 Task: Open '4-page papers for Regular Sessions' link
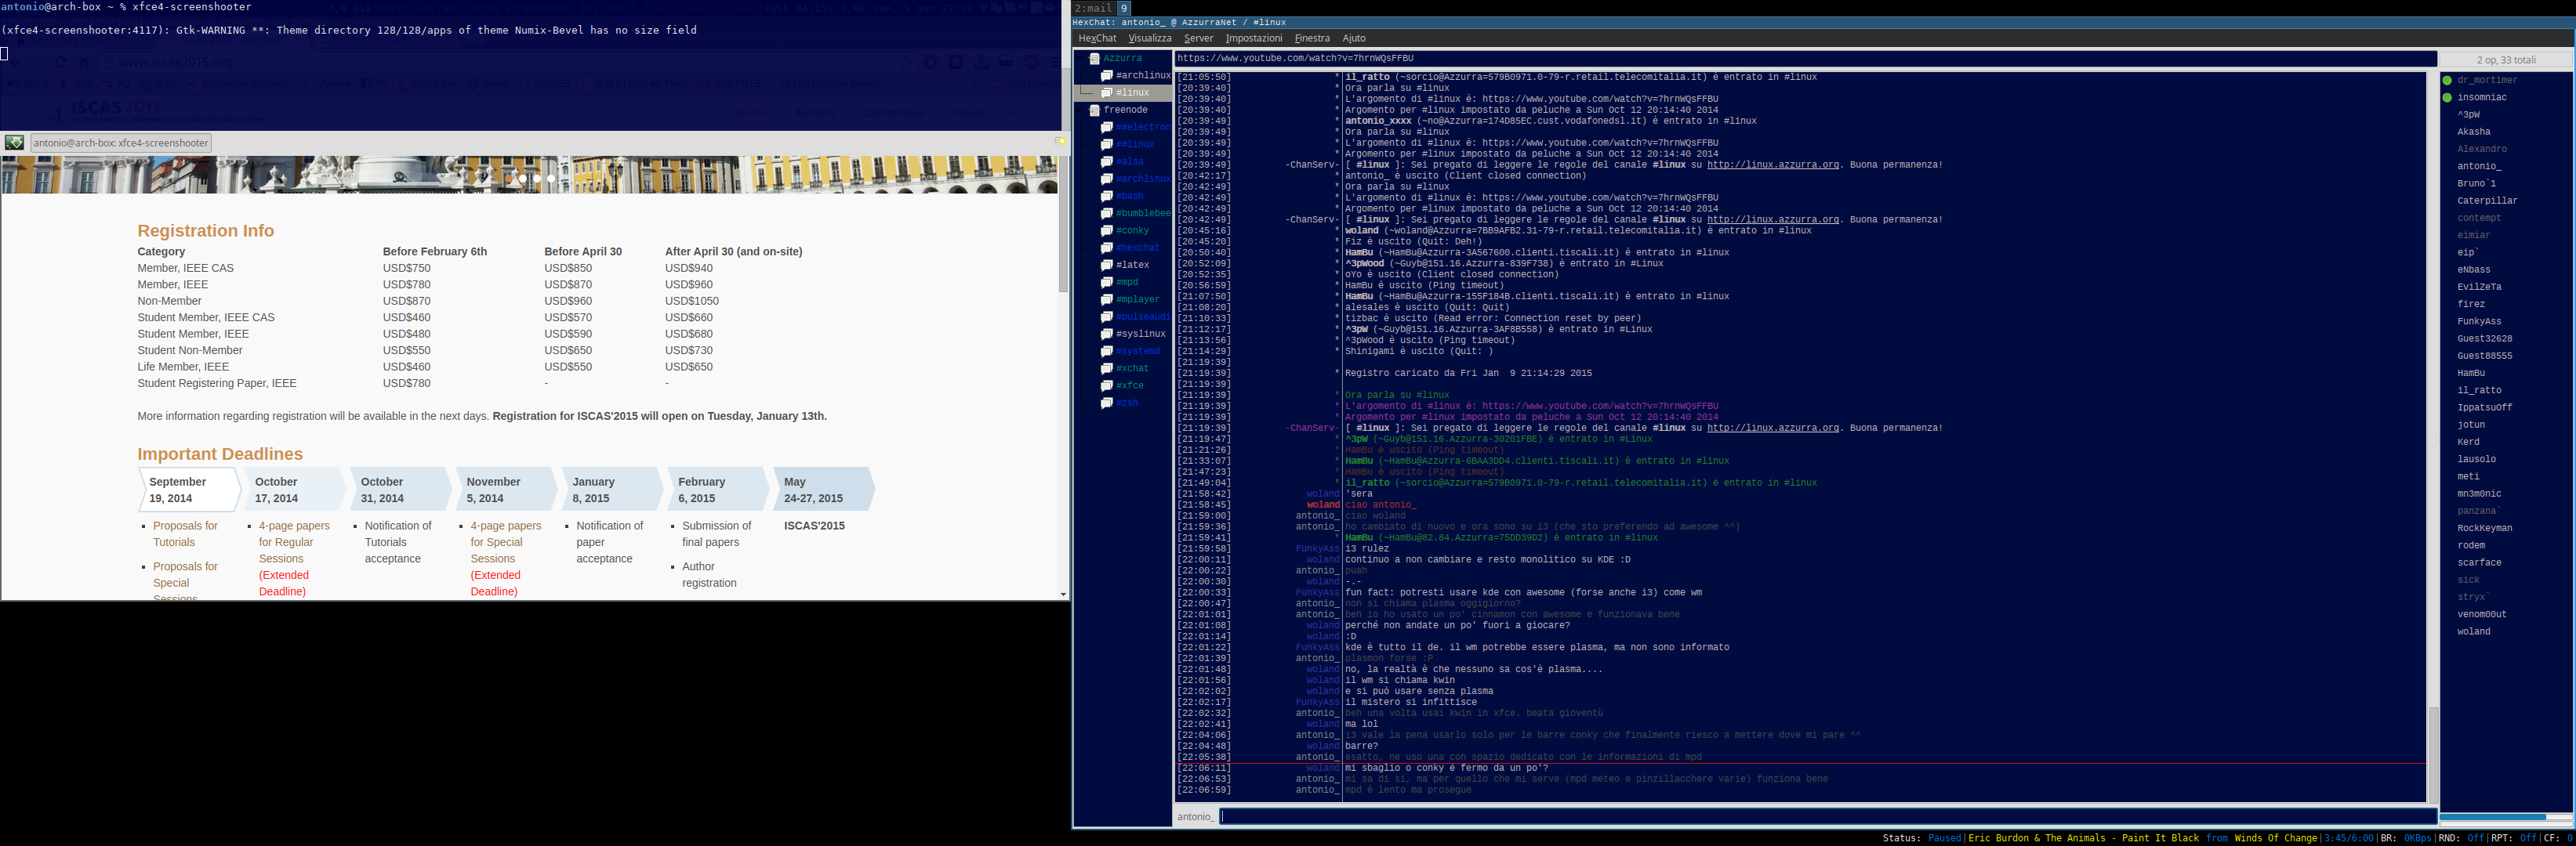pyautogui.click(x=293, y=542)
